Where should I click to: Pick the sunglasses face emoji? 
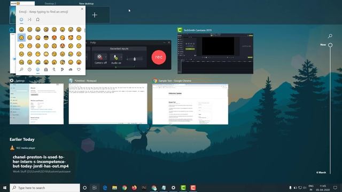click(46, 38)
